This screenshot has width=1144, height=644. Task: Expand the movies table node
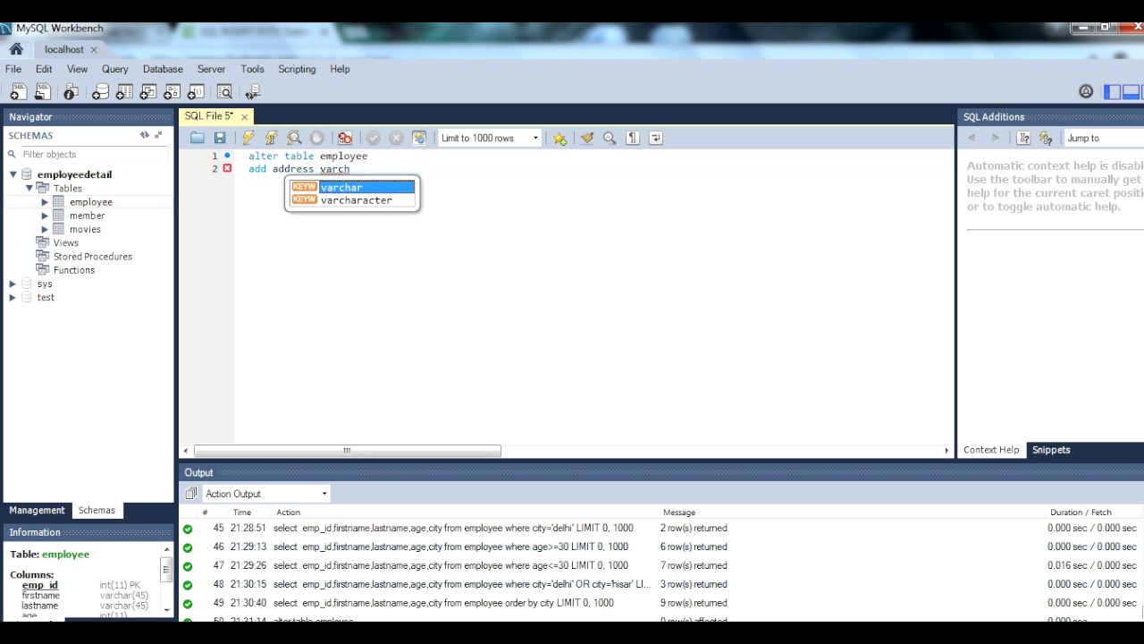click(x=45, y=229)
